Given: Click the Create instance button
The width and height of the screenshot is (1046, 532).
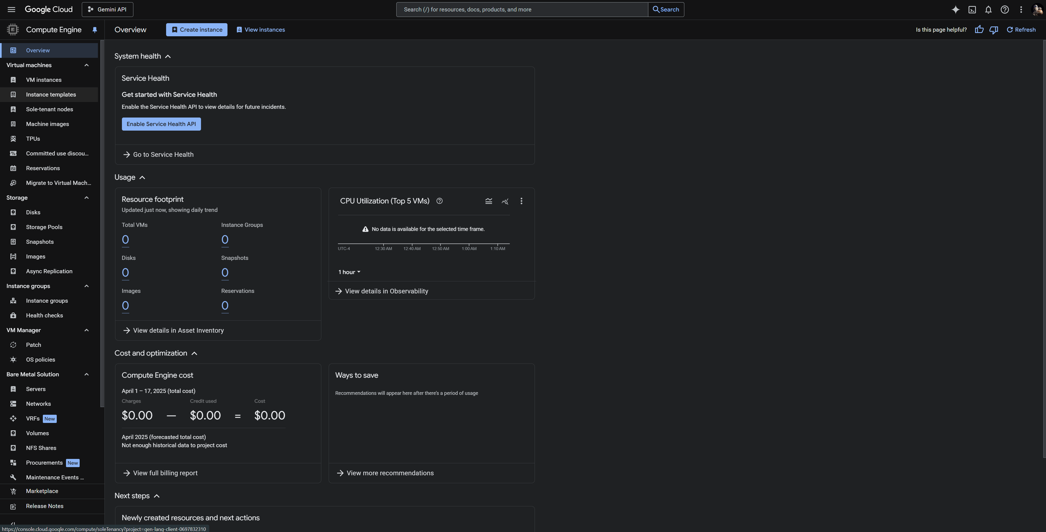Looking at the screenshot, I should point(197,30).
